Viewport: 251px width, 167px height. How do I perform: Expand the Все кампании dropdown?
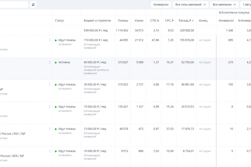224,5
